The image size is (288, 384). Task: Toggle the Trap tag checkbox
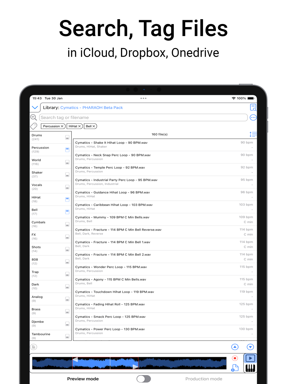point(67,274)
